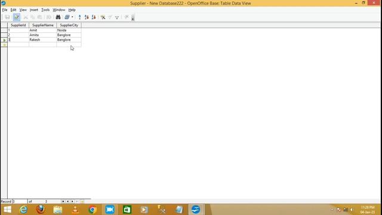Click the Copy icon in toolbar
This screenshot has height=215, width=382.
pyautogui.click(x=33, y=17)
